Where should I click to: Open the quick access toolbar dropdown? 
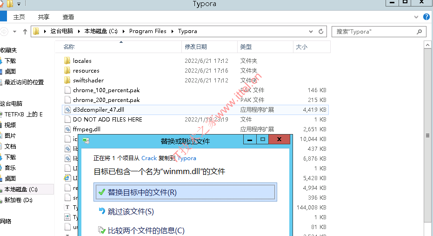pos(19,4)
